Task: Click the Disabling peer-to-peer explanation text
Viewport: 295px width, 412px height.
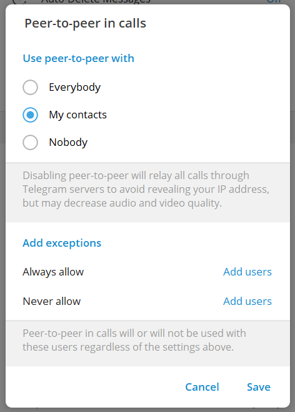Action: pyautogui.click(x=146, y=189)
